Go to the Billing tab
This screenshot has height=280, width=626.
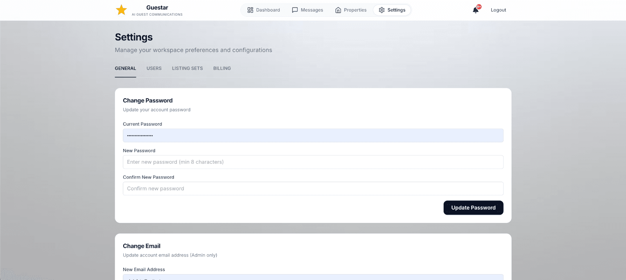click(222, 68)
